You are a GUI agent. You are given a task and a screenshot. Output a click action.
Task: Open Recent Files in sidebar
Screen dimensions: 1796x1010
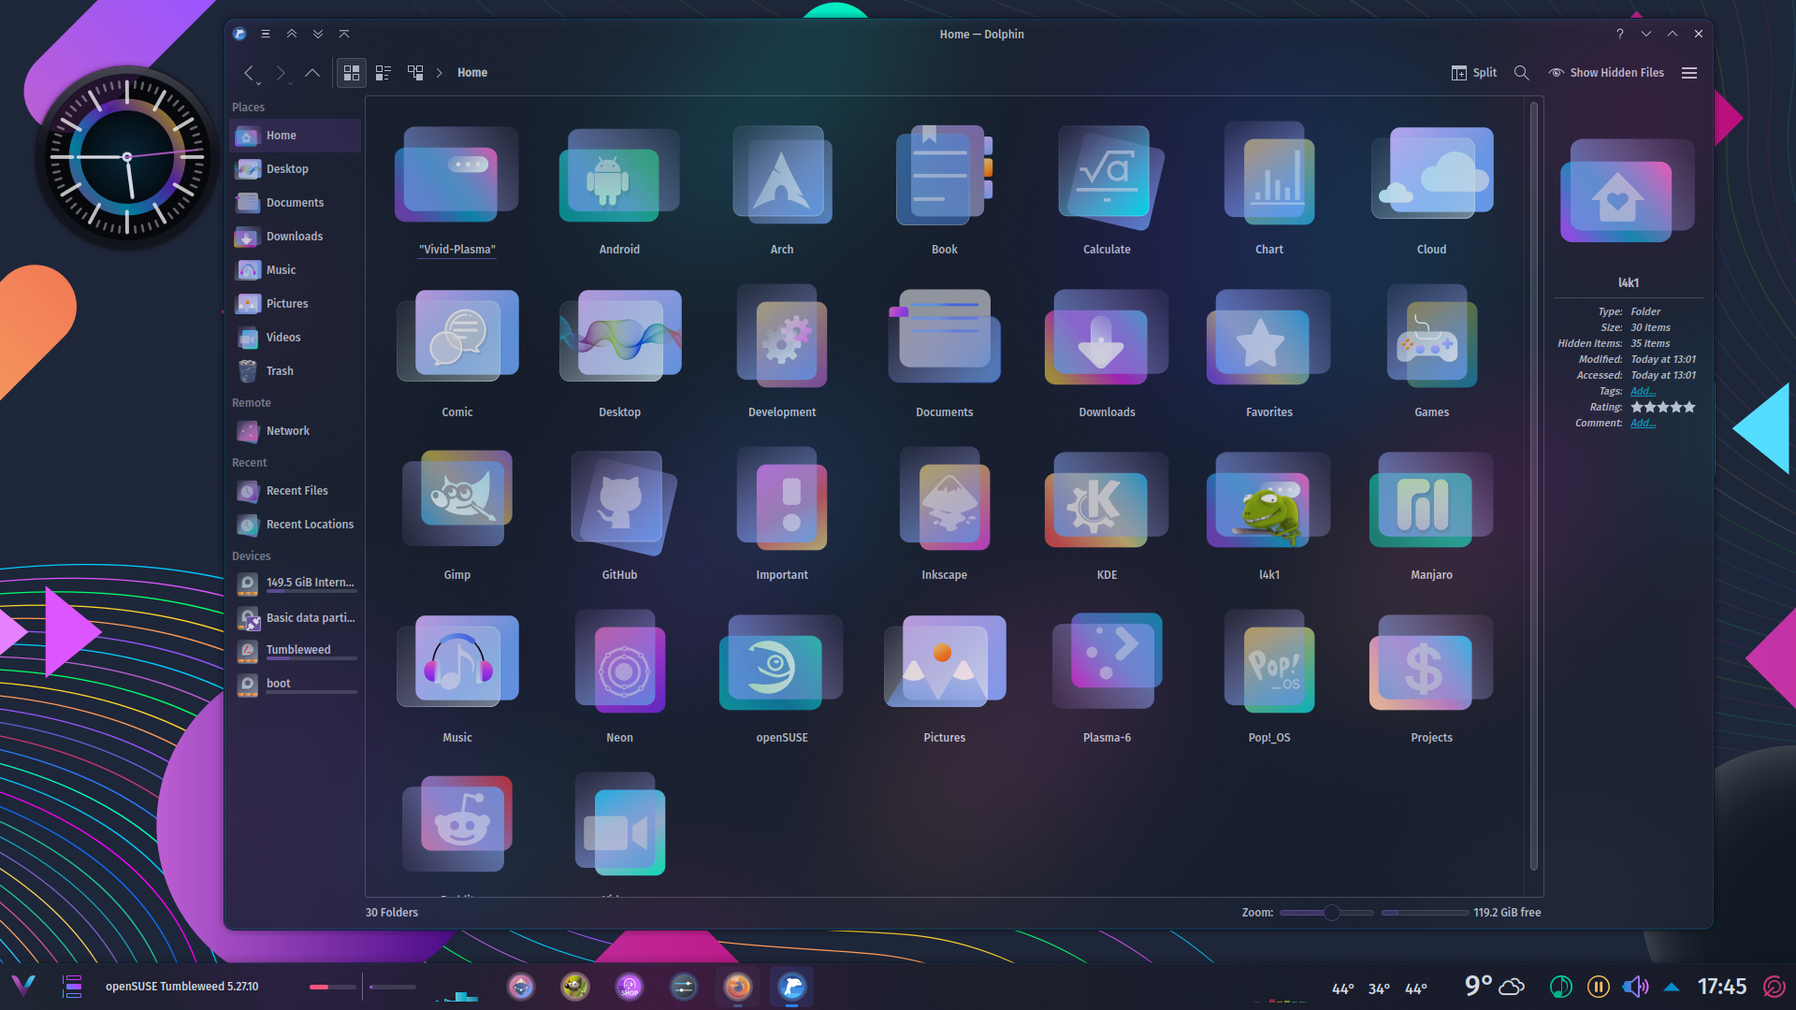[296, 491]
